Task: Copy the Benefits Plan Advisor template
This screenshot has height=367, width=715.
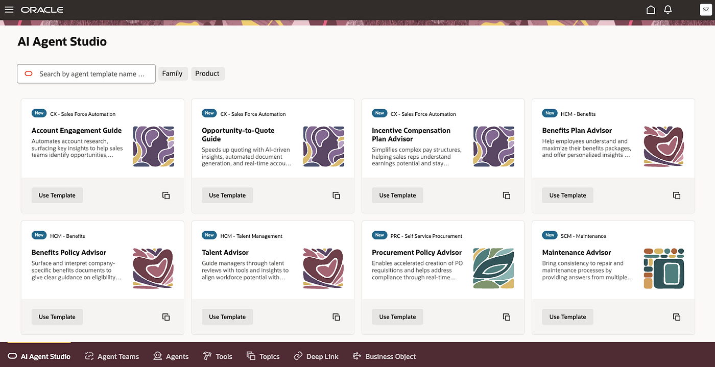Action: [677, 195]
